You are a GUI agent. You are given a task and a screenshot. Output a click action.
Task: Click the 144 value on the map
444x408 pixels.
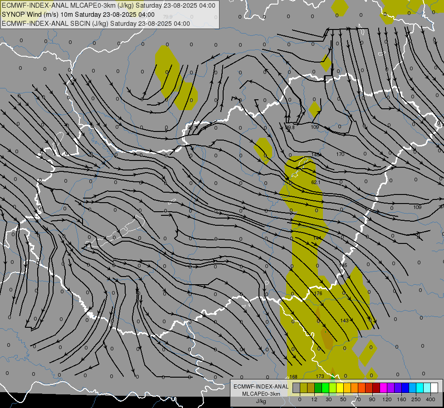(317, 238)
